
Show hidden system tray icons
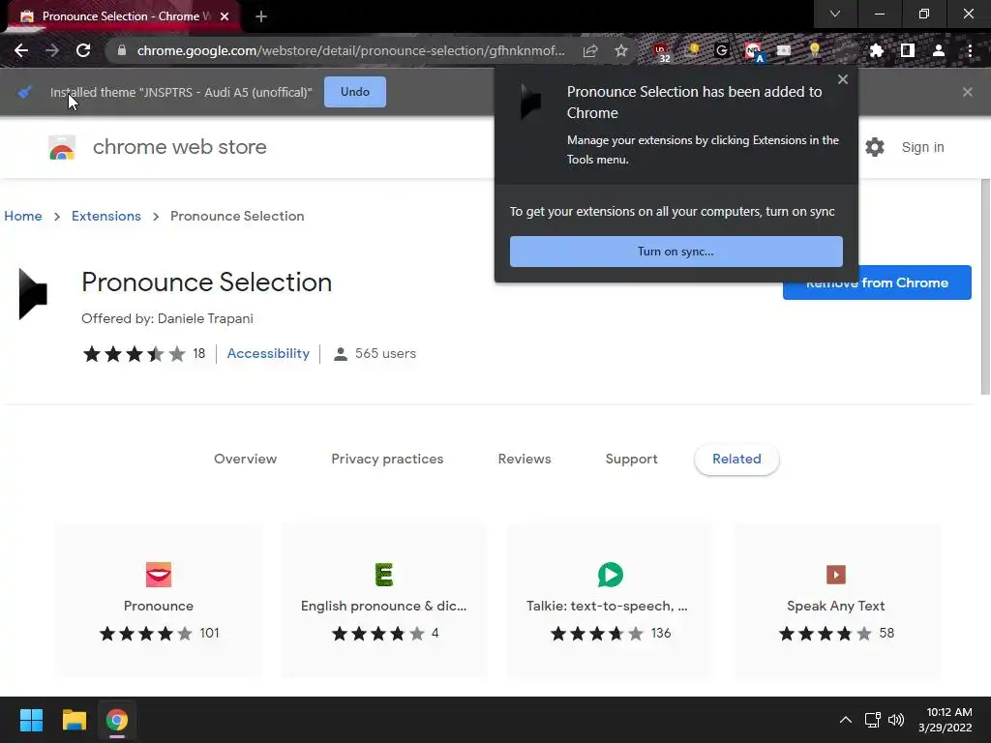click(845, 720)
